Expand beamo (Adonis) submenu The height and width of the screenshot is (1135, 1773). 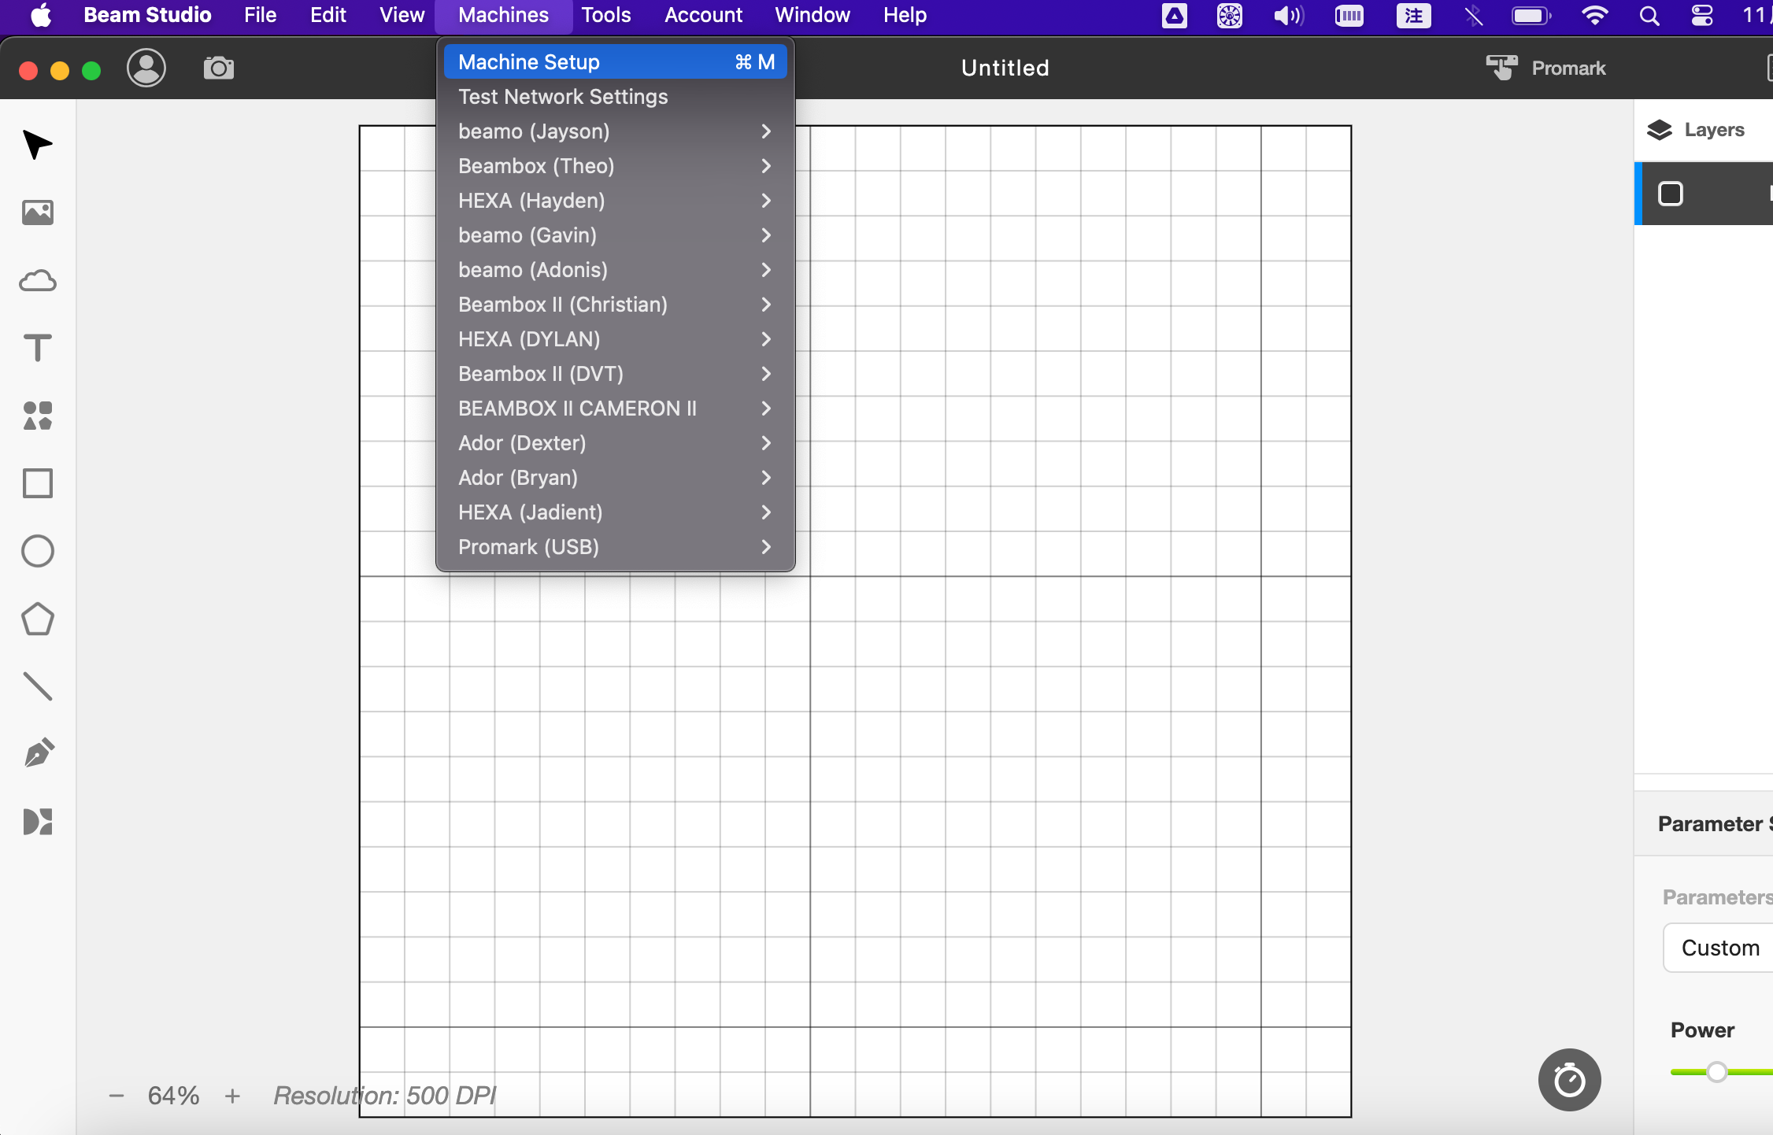tap(616, 270)
